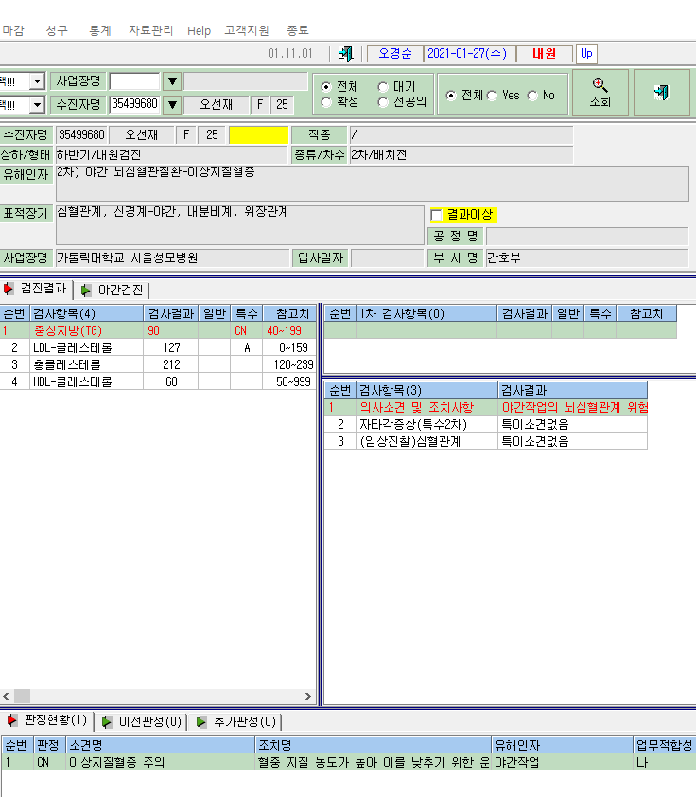The height and width of the screenshot is (797, 696).
Task: Click the yellow field next to age 25
Action: coord(258,135)
